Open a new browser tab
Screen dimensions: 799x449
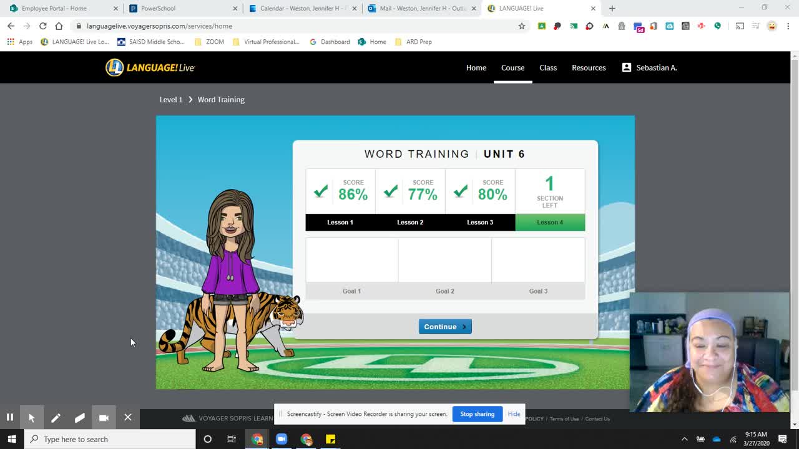[612, 8]
